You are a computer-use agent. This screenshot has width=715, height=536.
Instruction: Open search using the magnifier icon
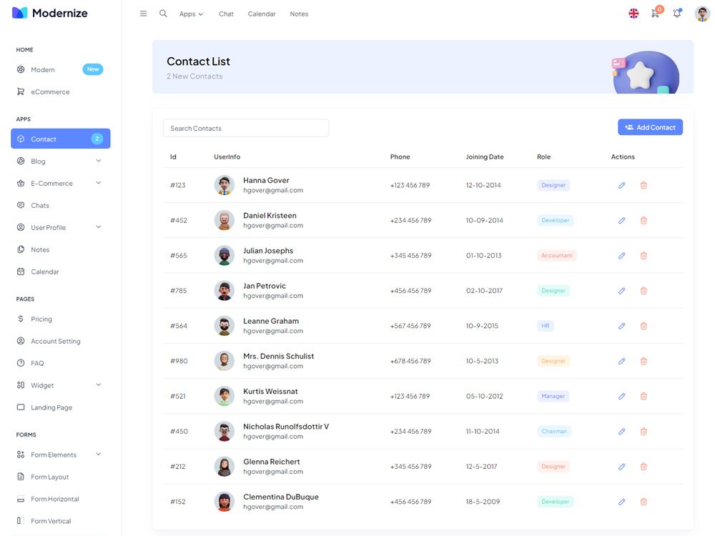pos(163,14)
